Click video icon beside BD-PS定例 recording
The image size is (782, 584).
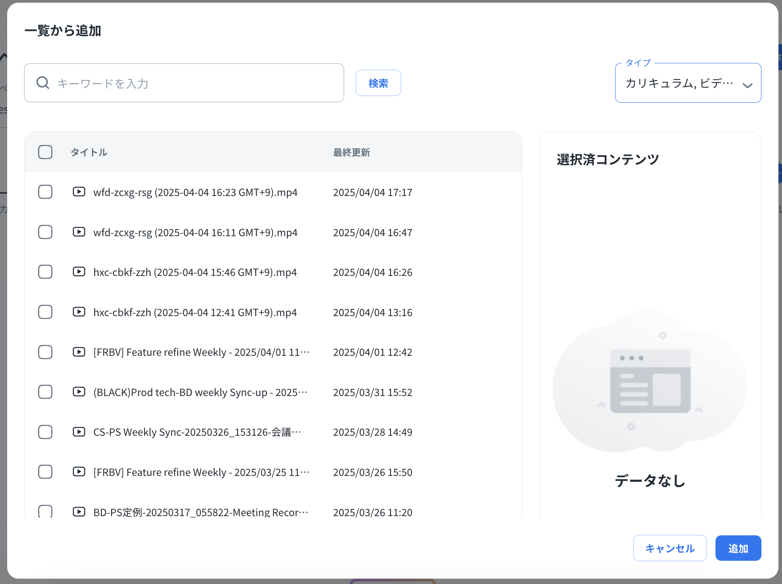pyautogui.click(x=79, y=512)
